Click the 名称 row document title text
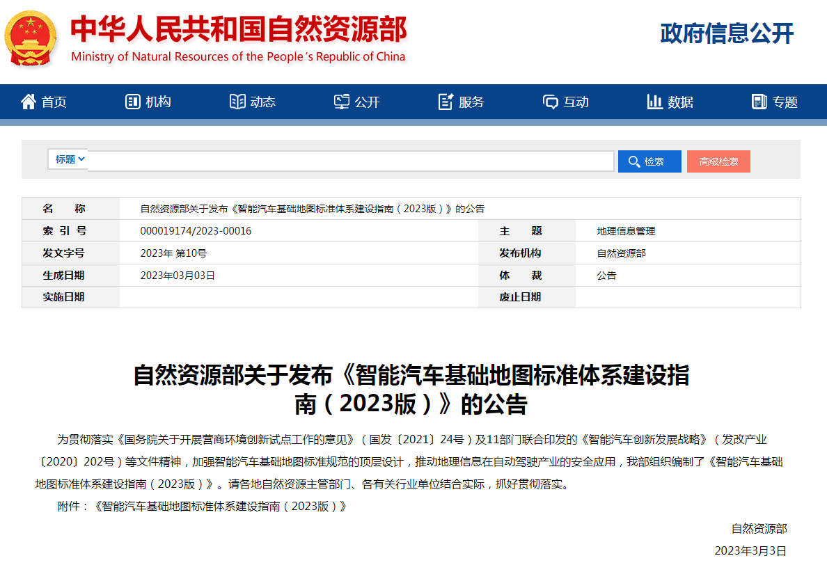Image resolution: width=827 pixels, height=588 pixels. [x=313, y=209]
